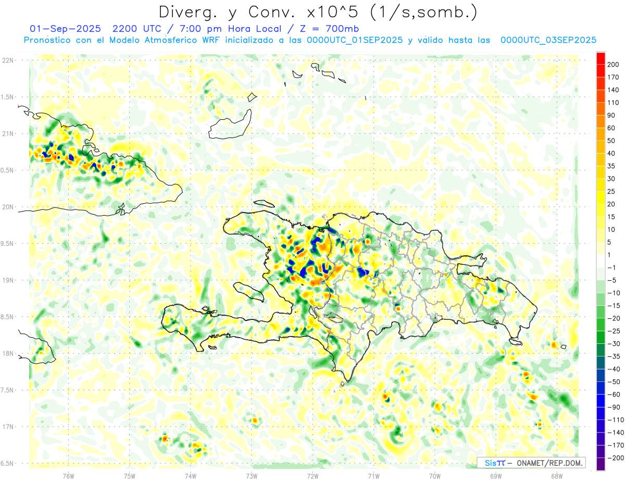Click the "76W" longitude label
Screen dimensions: 625x483
click(68, 476)
